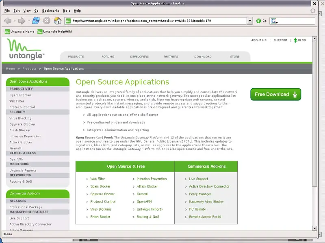
Task: Open the Google search engine selector
Action: [274, 21]
